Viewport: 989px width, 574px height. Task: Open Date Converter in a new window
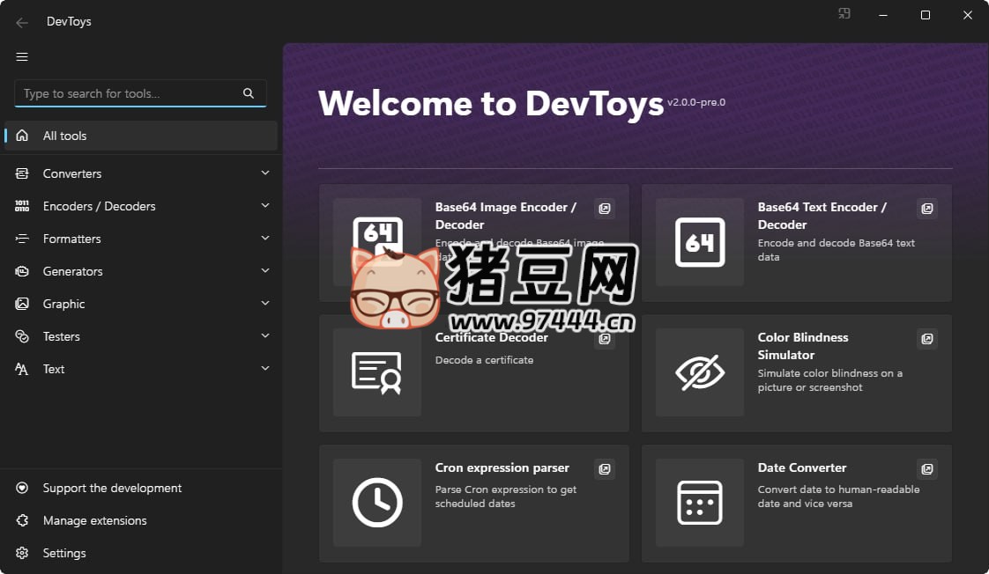click(926, 469)
